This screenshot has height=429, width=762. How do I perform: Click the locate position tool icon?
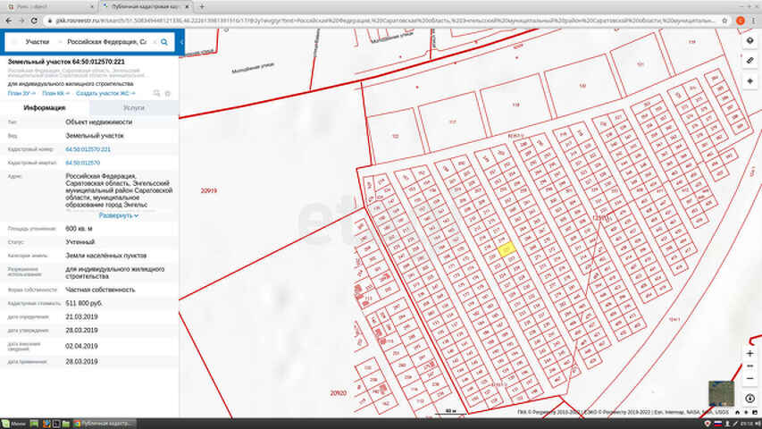749,81
